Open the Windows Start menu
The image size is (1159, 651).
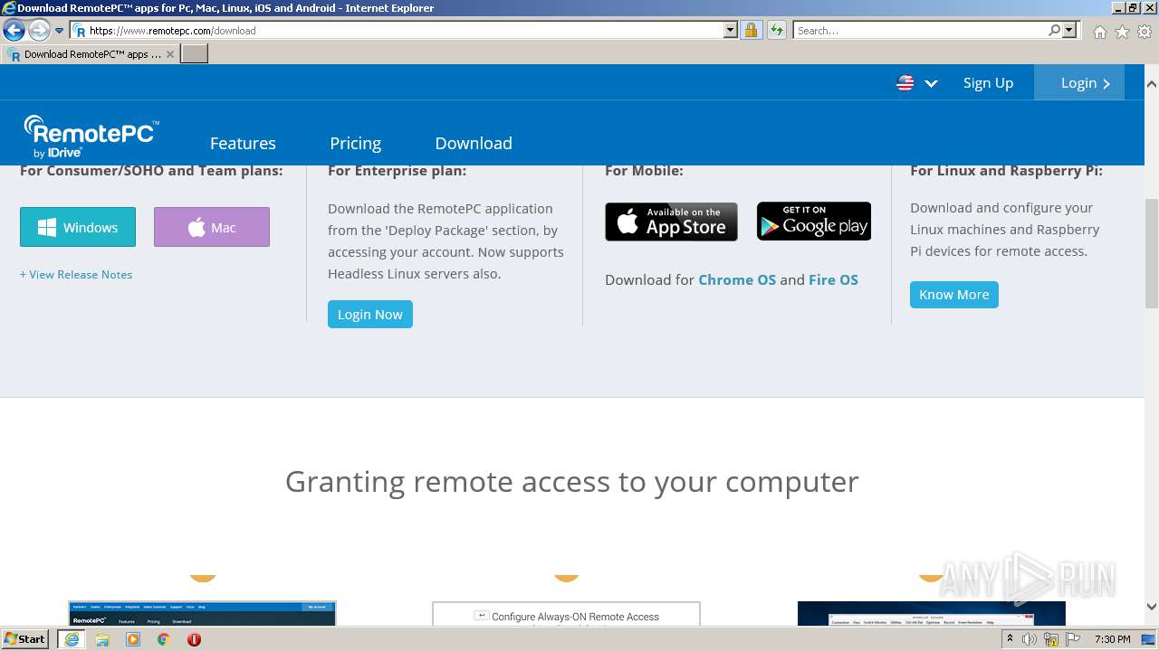[x=25, y=638]
